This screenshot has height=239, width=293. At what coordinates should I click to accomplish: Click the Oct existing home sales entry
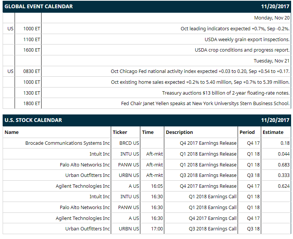click(x=200, y=82)
